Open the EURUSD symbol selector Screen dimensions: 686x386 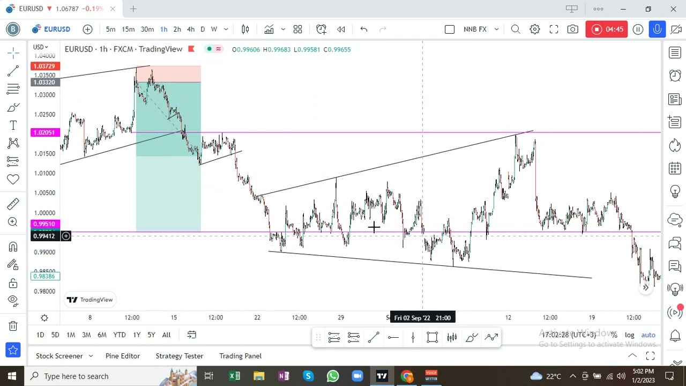click(51, 29)
